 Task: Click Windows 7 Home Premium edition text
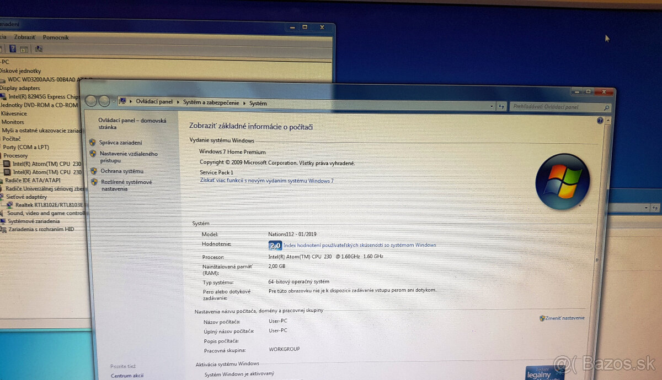tap(232, 152)
